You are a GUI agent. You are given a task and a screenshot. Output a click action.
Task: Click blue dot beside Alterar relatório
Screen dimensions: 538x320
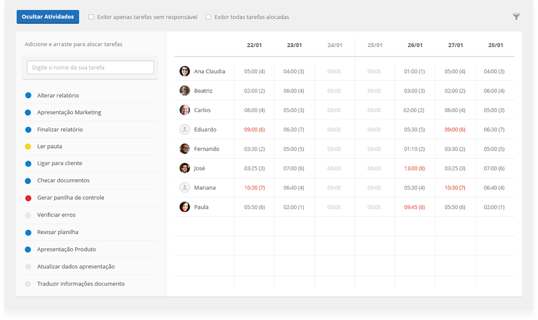click(28, 96)
